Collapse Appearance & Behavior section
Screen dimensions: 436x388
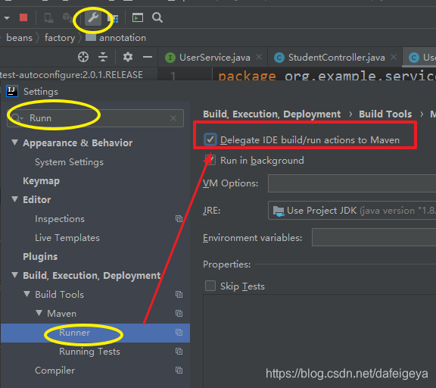(14, 142)
